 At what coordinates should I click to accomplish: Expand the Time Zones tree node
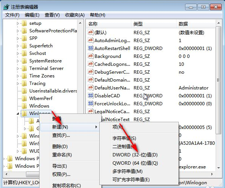tap(18, 76)
